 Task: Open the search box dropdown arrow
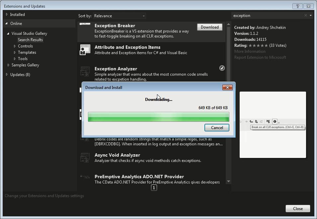(x=311, y=15)
